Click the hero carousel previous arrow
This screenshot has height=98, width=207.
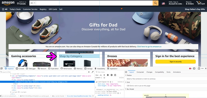(11, 28)
